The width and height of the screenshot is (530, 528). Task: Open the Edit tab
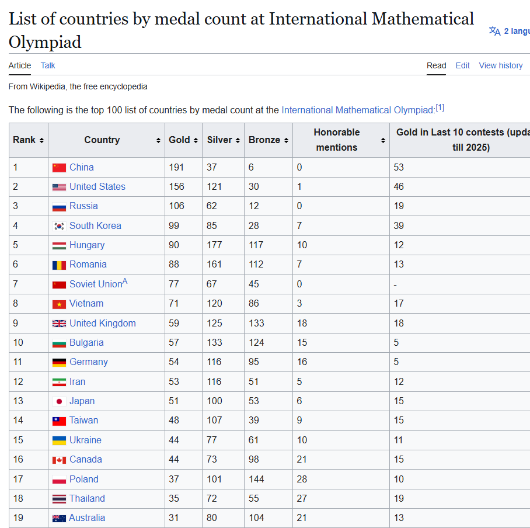[x=463, y=65]
